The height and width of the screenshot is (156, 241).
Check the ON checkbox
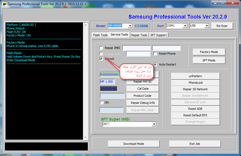point(101,102)
